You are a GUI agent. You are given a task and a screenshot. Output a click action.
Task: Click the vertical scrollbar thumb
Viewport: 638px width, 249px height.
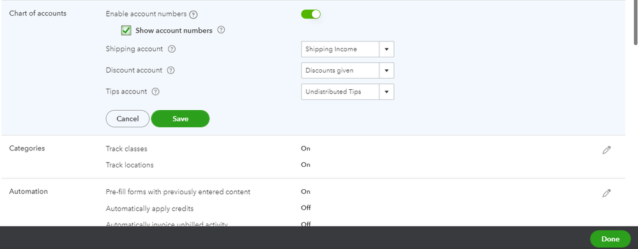point(635,22)
